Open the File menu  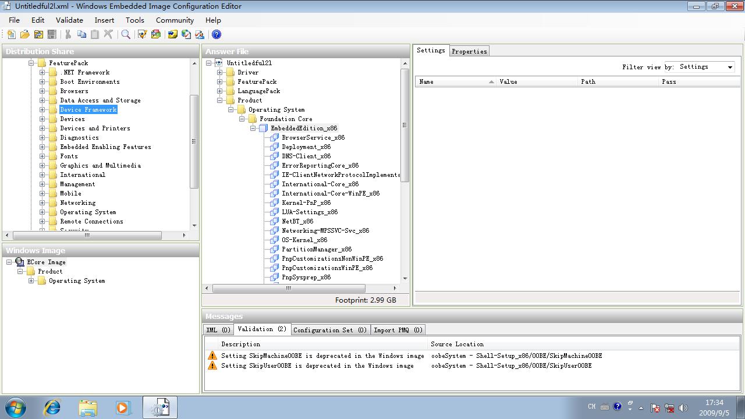(x=15, y=20)
